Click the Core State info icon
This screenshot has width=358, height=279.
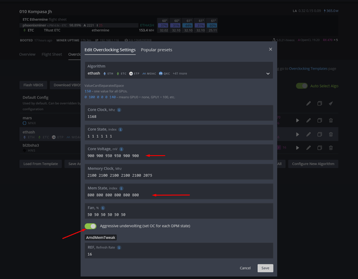tap(121, 129)
